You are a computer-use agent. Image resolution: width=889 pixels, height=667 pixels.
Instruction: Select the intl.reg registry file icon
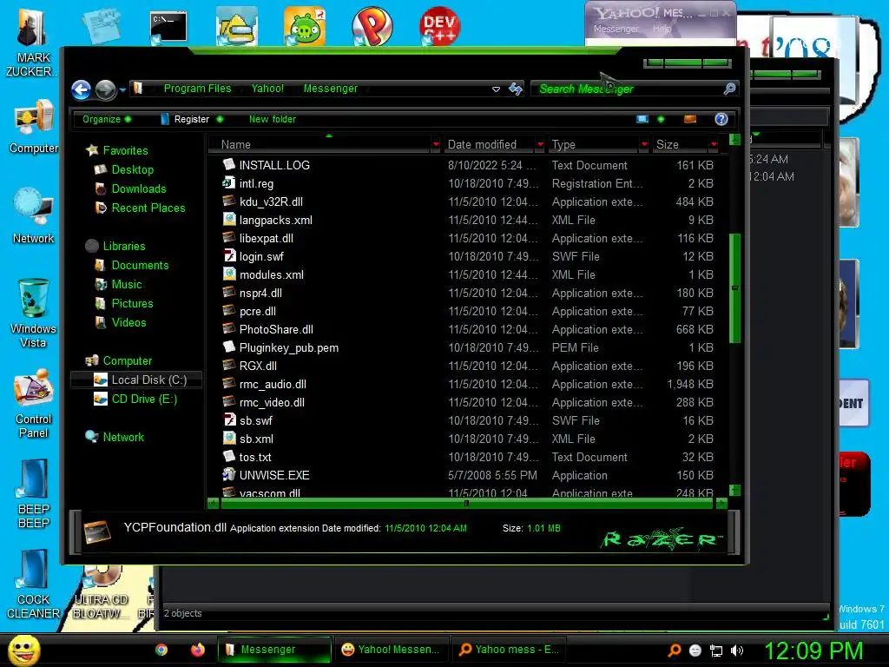click(229, 182)
